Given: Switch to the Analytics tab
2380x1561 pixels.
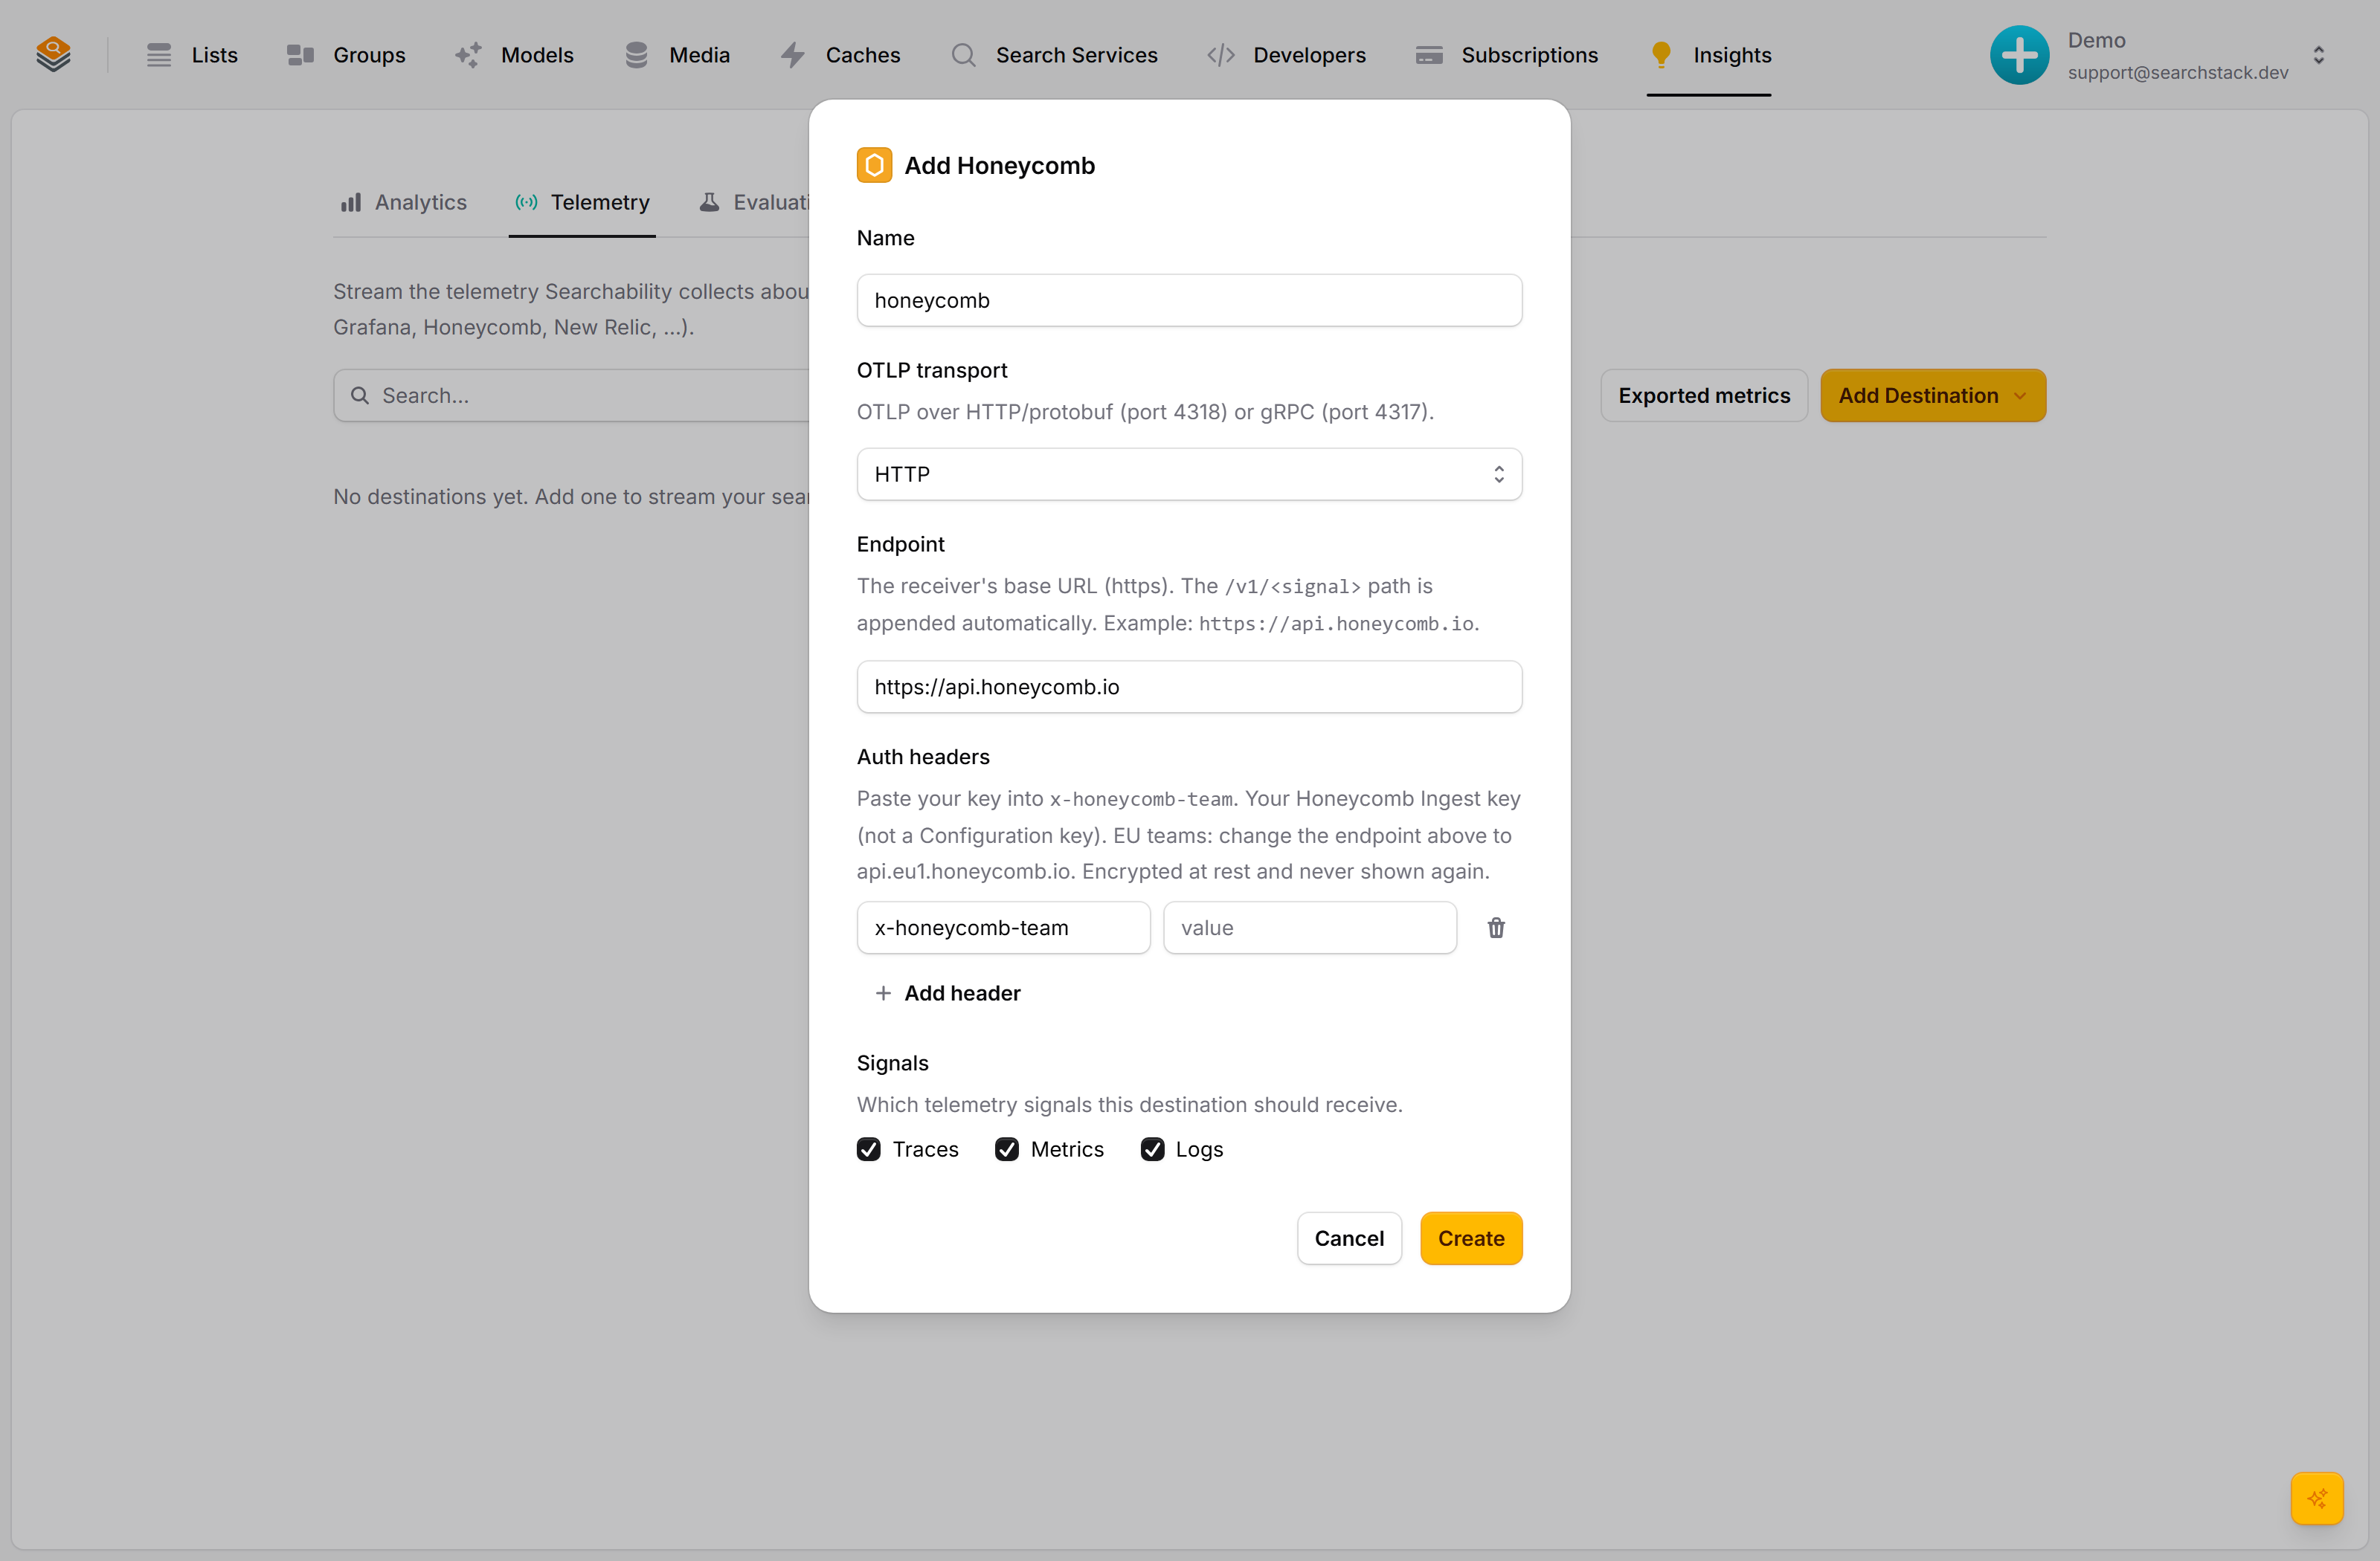Looking at the screenshot, I should pyautogui.click(x=403, y=202).
